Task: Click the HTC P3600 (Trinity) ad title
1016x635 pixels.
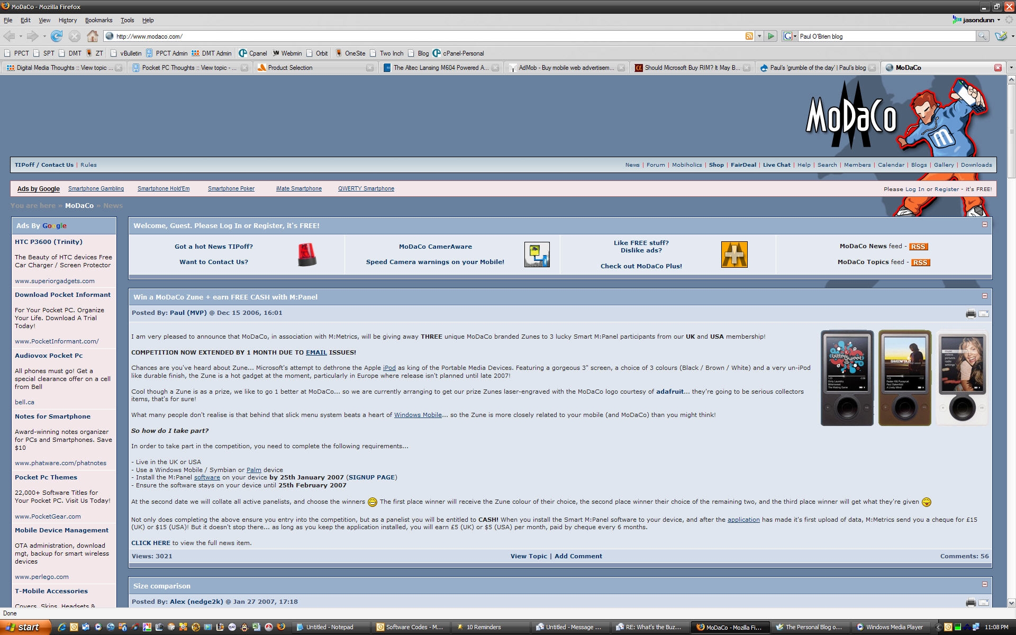Action: [48, 242]
